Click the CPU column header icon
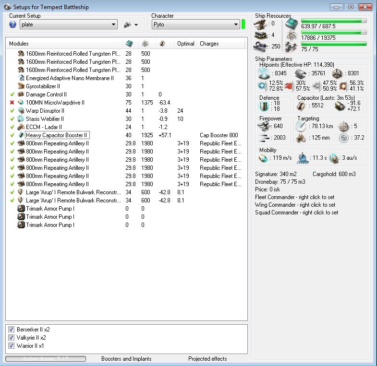 coord(129,44)
